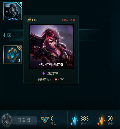This screenshot has width=120, height=129.
Task: Select the Shyvana skin shard thumbnail
Action: pyautogui.click(x=13, y=11)
